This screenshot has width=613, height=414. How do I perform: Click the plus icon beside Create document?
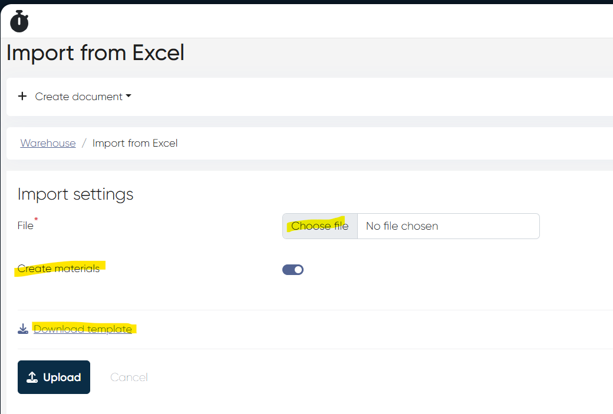click(22, 97)
